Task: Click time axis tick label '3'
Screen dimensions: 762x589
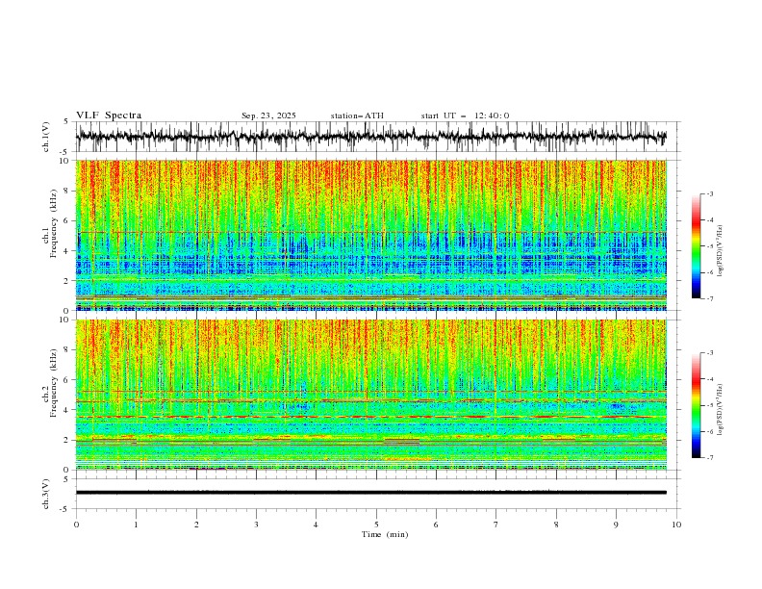Action: coord(256,525)
